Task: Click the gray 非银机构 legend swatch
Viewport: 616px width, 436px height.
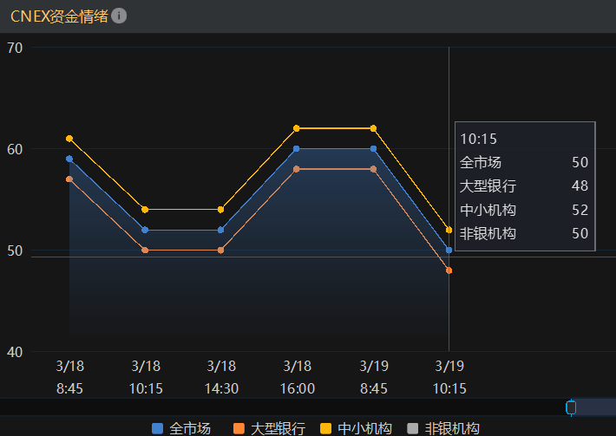Action: pos(413,428)
